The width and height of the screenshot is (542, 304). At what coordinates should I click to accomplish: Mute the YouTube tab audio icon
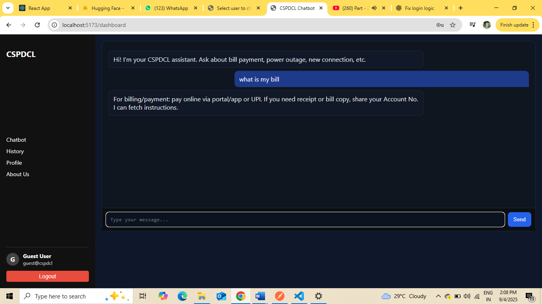(374, 8)
